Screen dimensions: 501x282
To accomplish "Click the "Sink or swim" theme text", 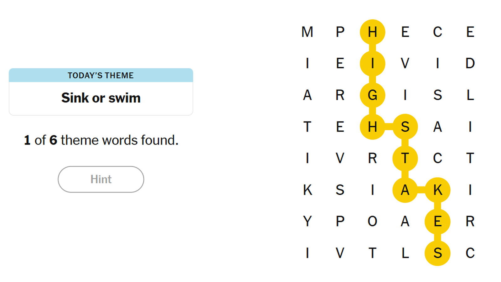I will [x=101, y=98].
